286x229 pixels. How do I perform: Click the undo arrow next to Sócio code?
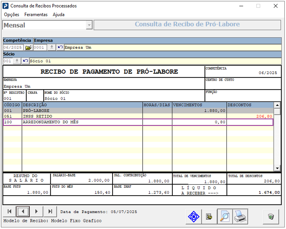25,61
